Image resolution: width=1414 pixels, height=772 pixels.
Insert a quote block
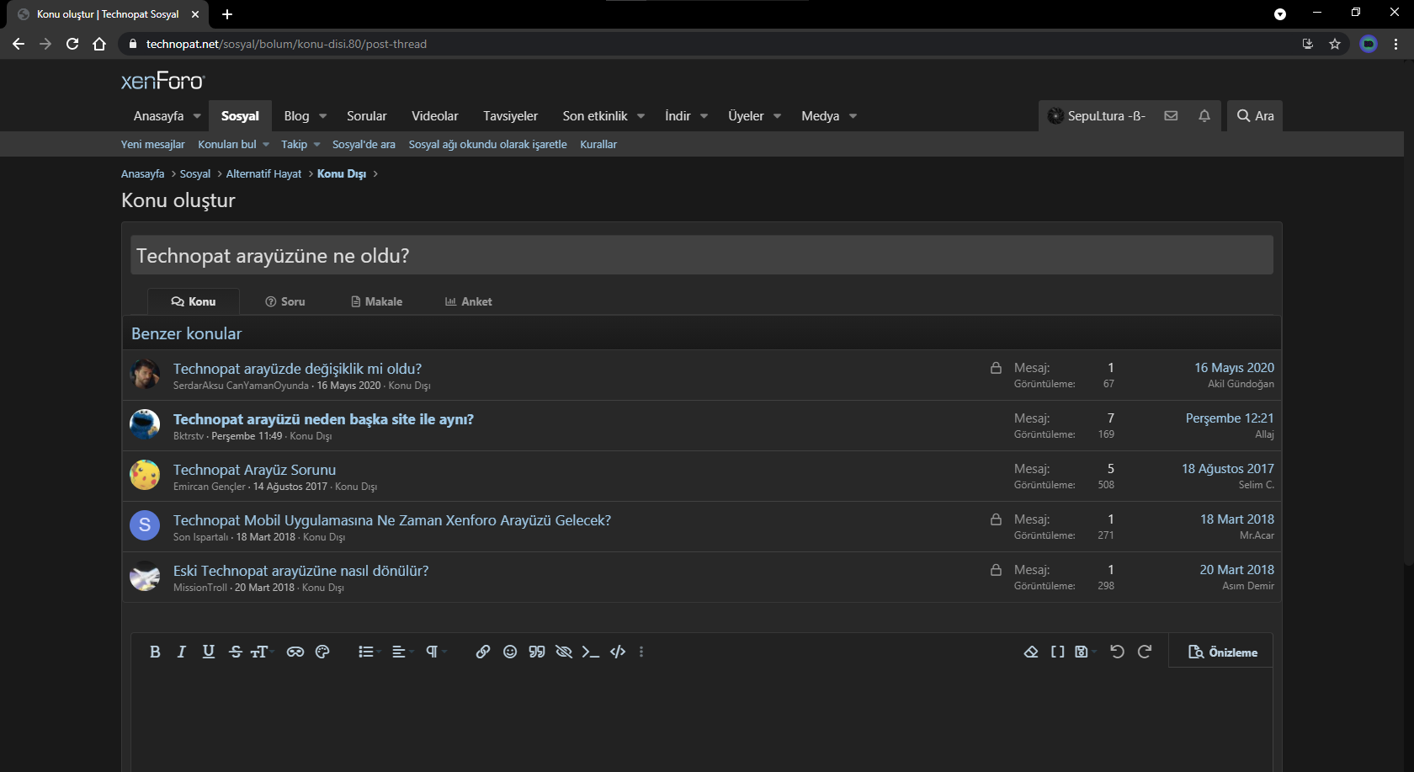[x=537, y=652]
